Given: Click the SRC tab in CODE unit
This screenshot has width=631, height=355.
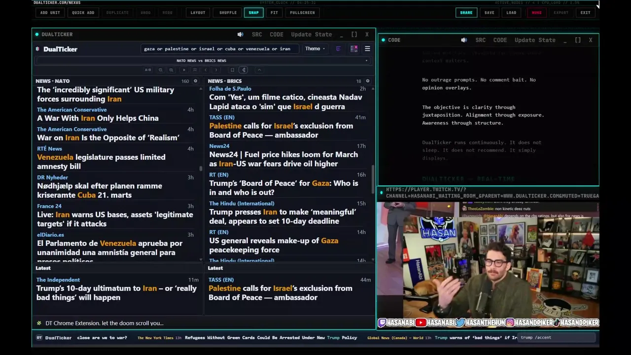Looking at the screenshot, I should (481, 40).
